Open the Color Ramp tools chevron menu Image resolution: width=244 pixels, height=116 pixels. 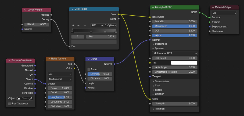click(85, 25)
